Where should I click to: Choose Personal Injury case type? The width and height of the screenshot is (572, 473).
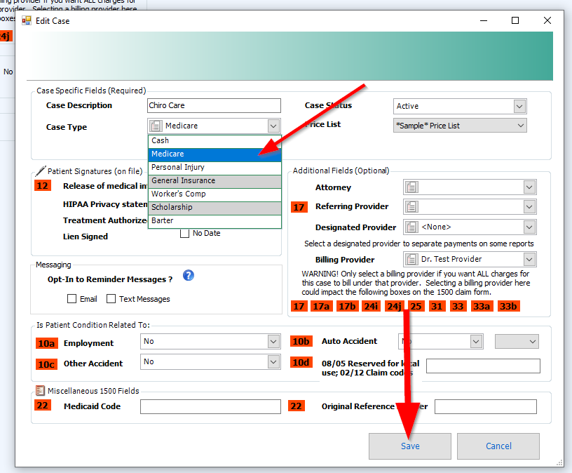215,167
